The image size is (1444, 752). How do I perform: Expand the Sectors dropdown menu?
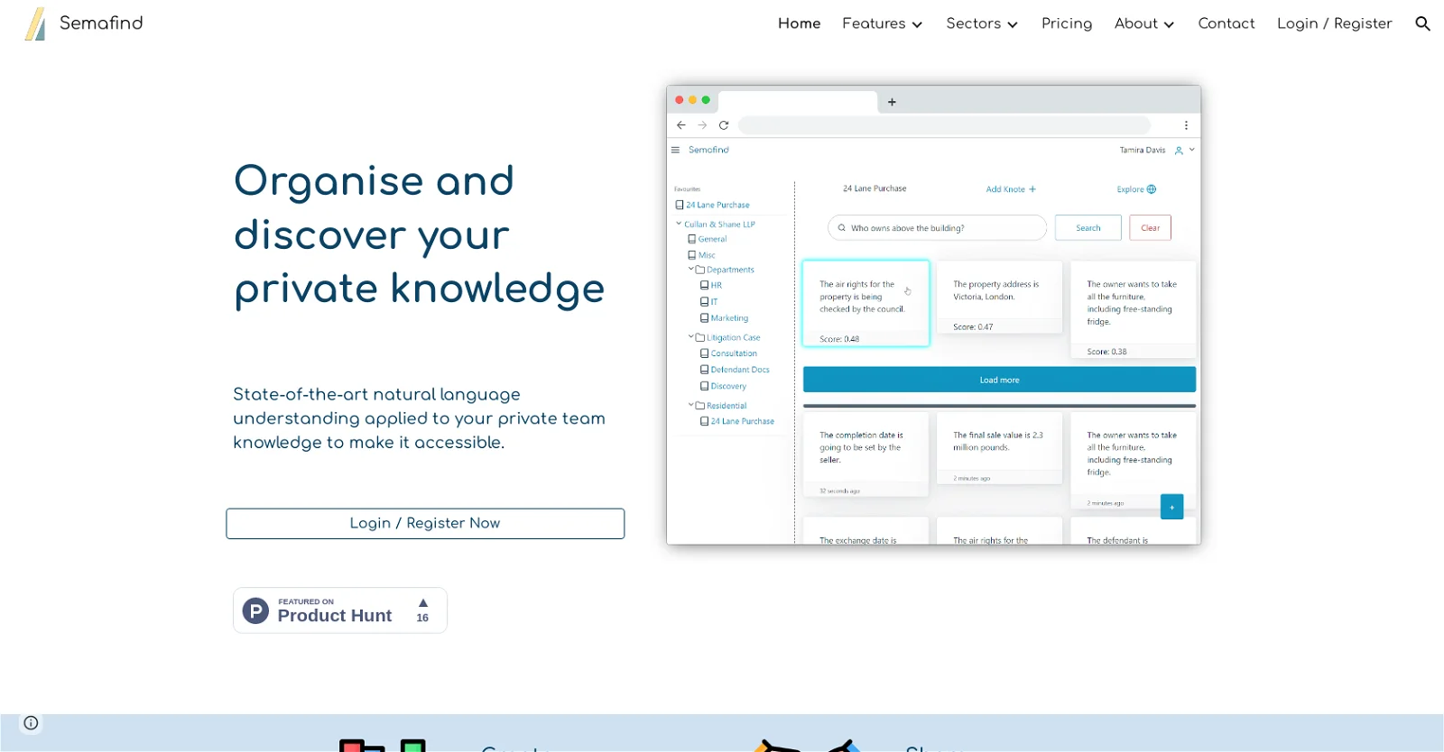point(981,23)
